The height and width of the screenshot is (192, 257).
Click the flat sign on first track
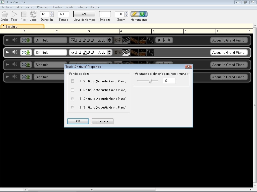pos(164,40)
